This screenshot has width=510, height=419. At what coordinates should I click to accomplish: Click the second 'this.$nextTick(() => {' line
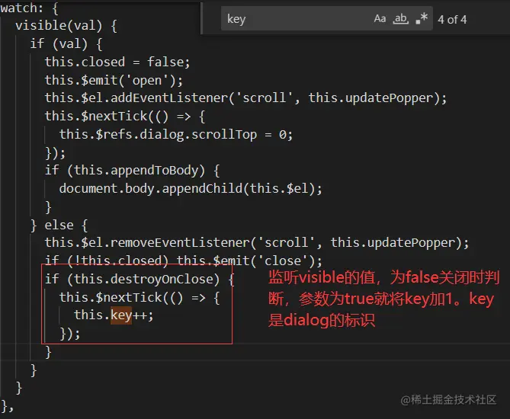(x=140, y=297)
